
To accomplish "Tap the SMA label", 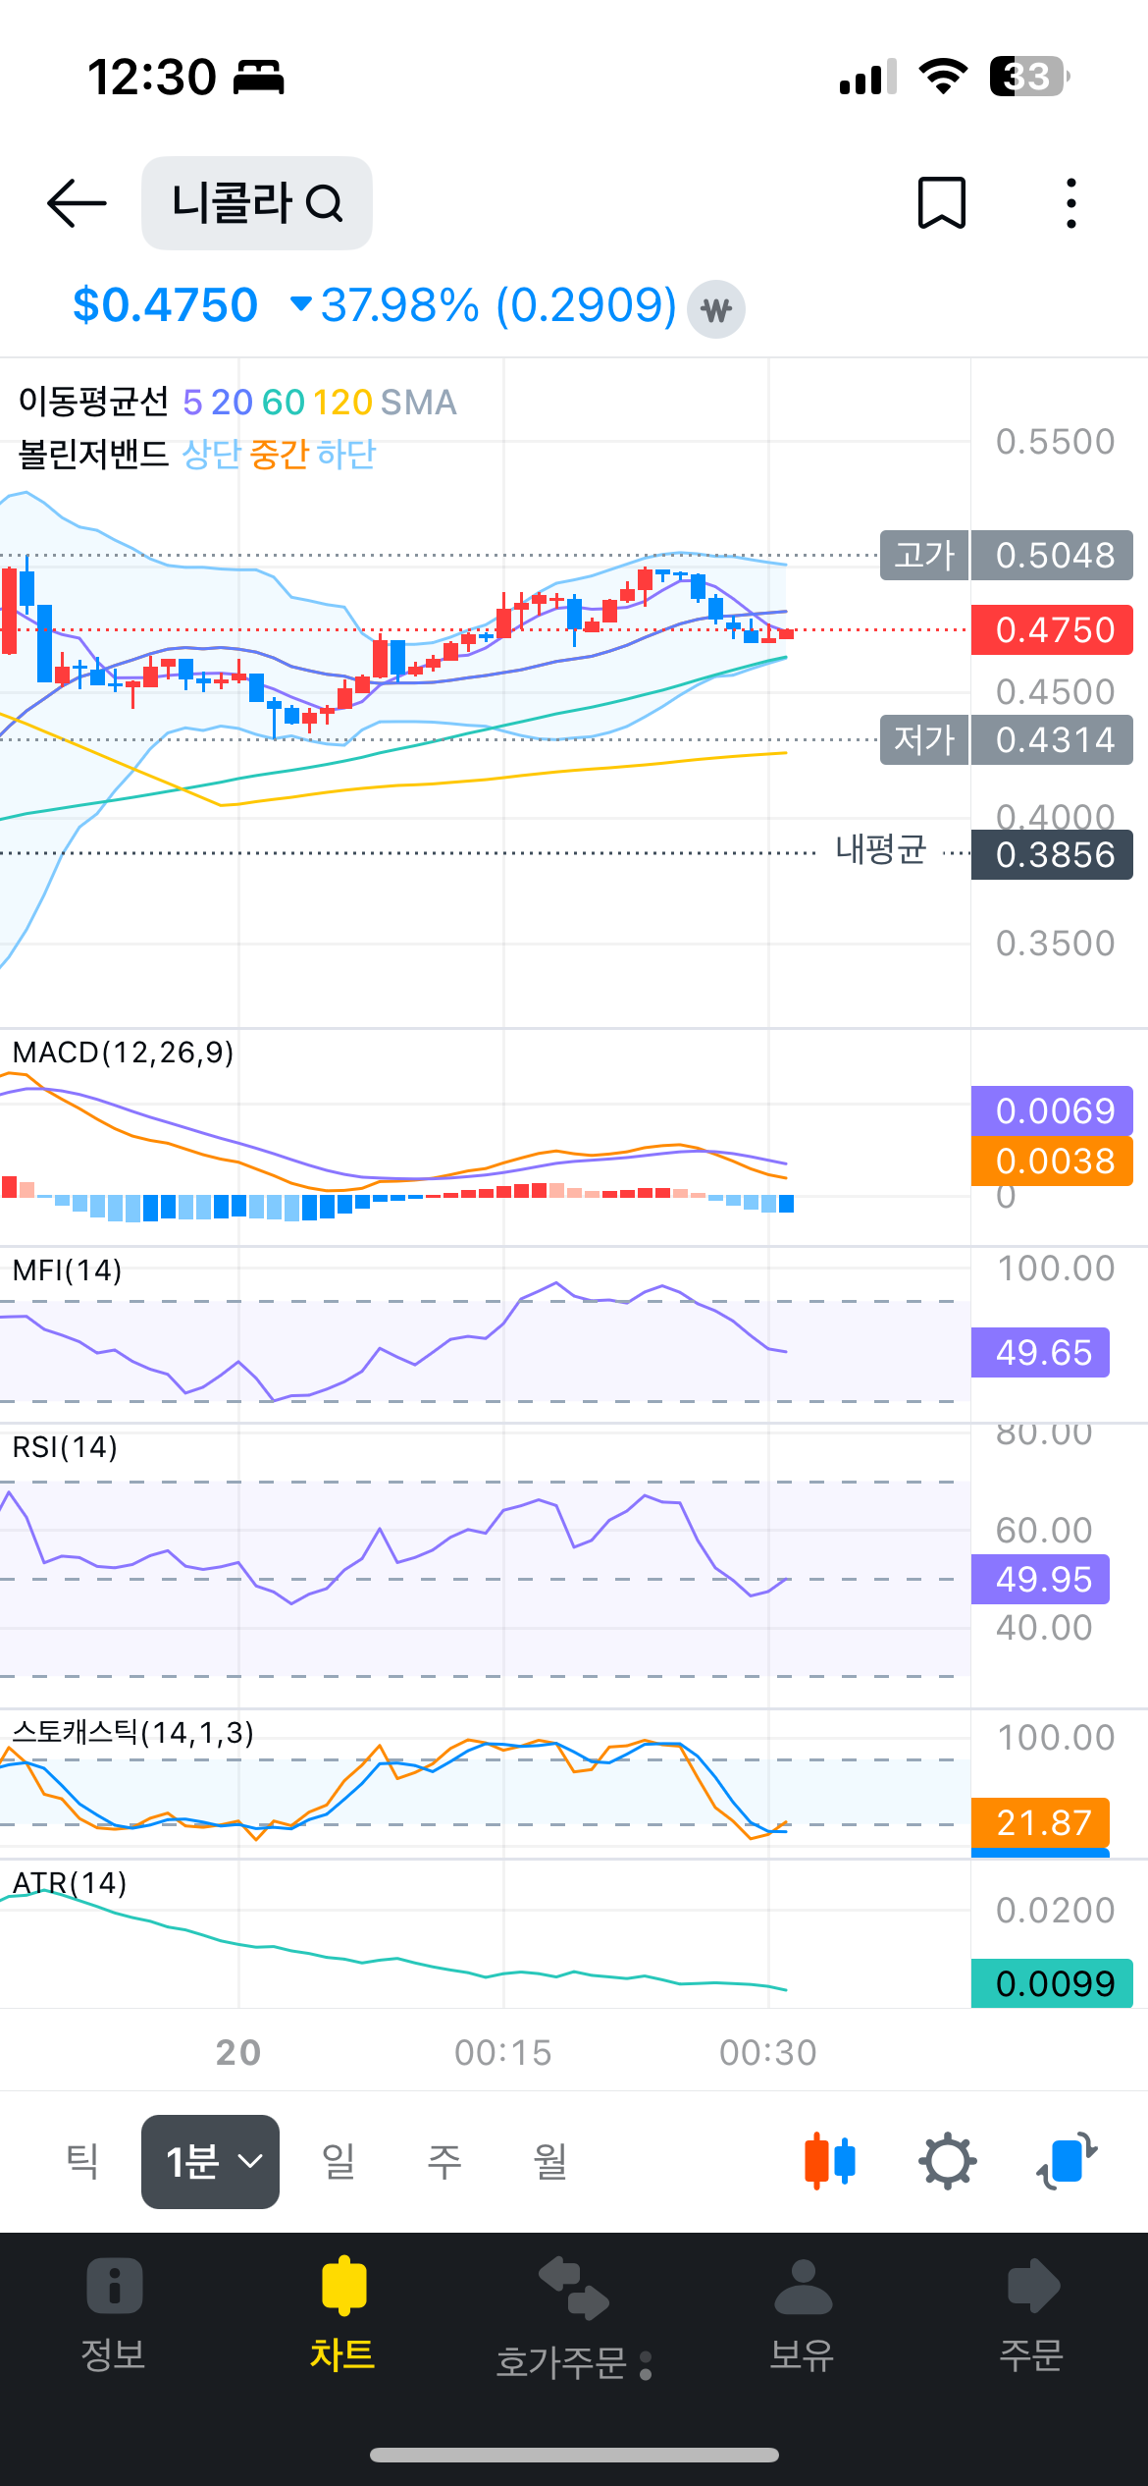I will (419, 403).
